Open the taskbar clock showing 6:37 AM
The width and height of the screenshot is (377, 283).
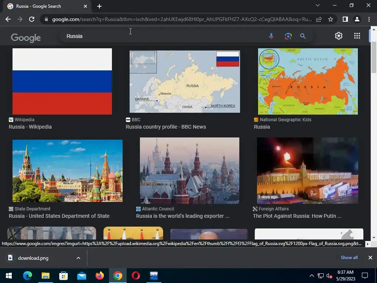coord(345,276)
